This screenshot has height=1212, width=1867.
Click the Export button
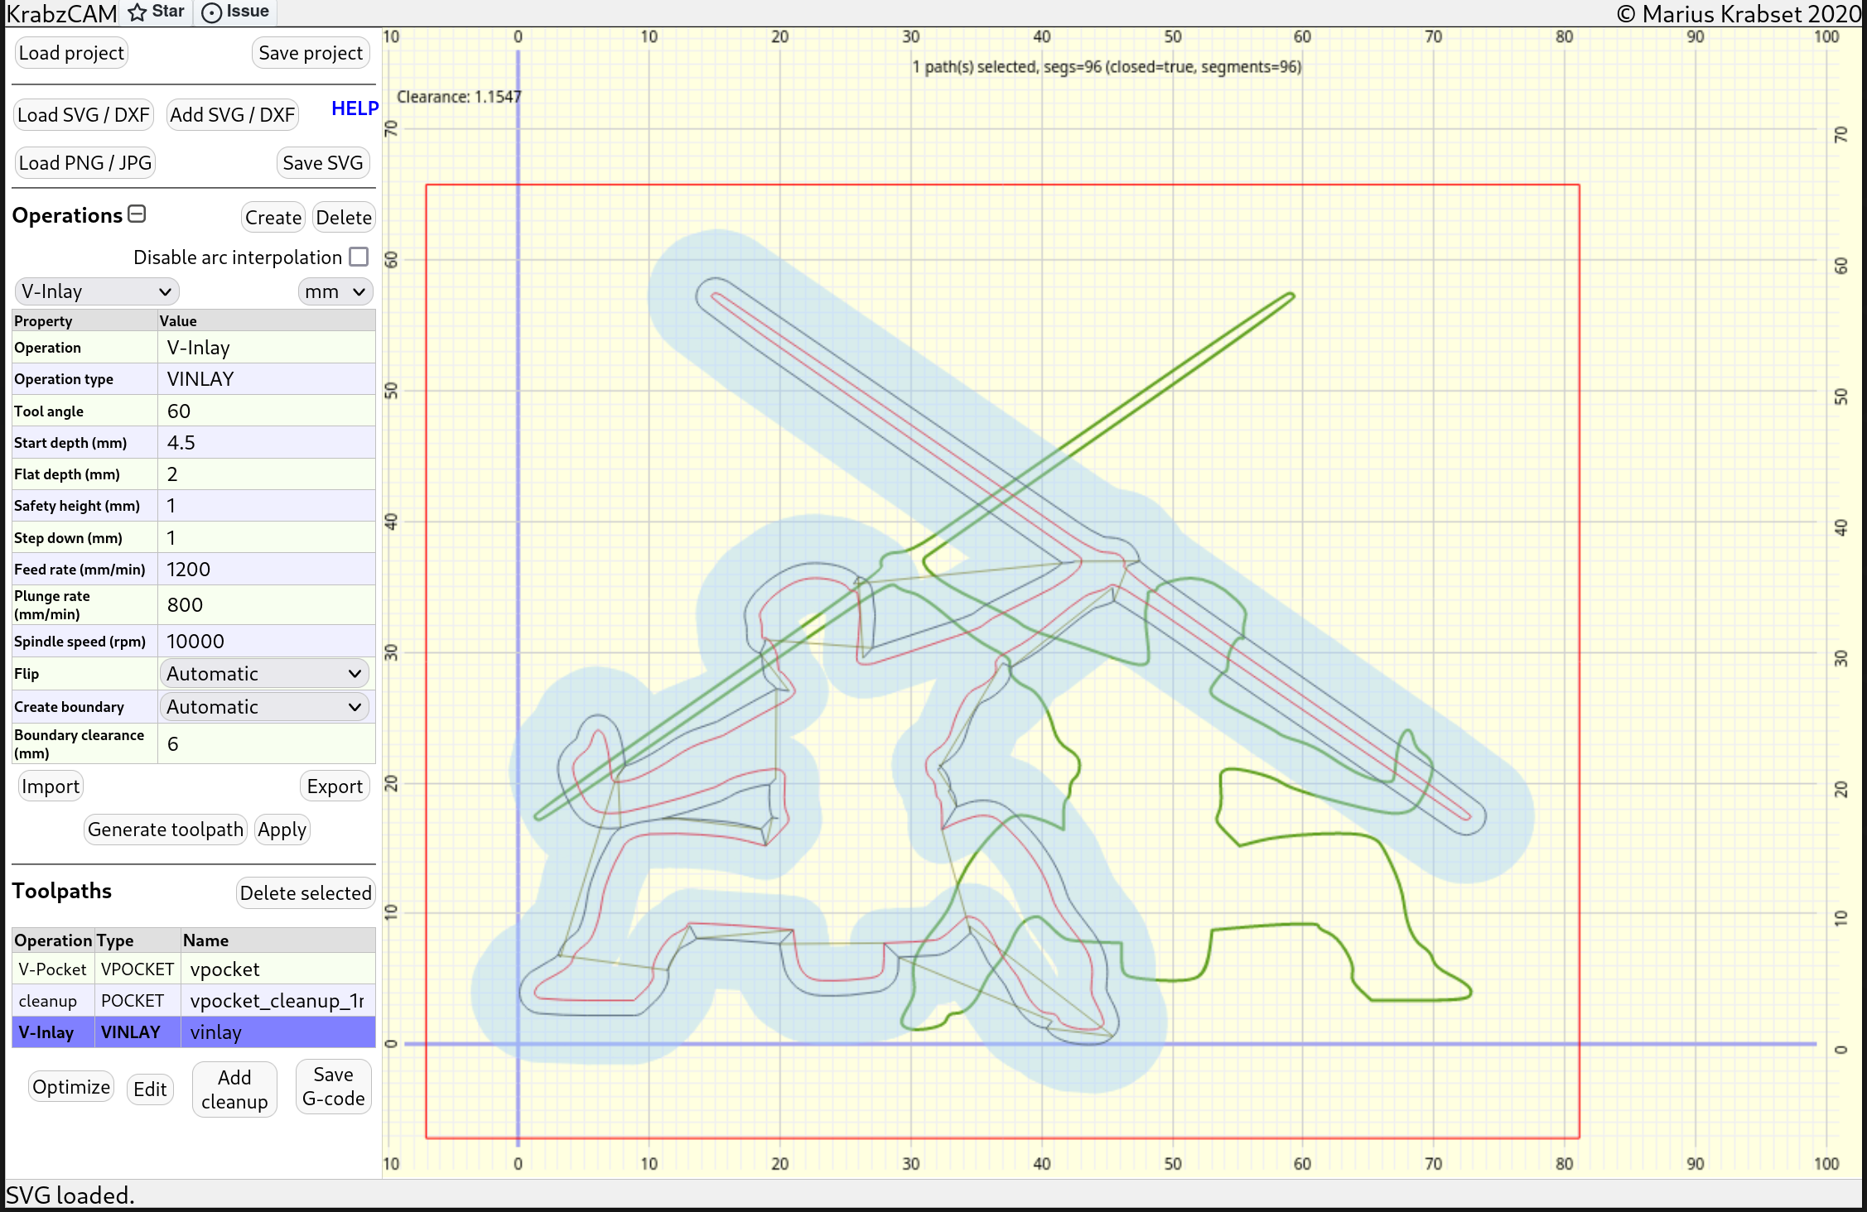[335, 786]
